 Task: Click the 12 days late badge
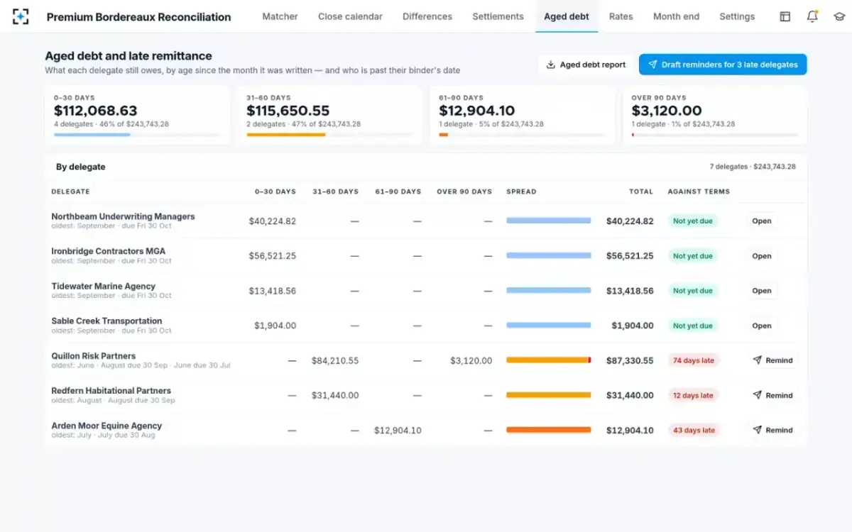(694, 395)
